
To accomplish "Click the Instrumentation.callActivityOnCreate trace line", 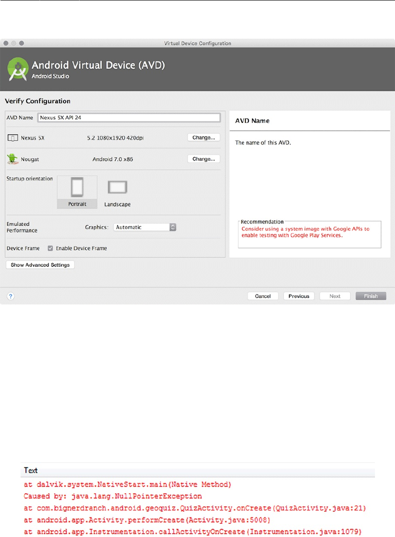I will pyautogui.click(x=192, y=532).
